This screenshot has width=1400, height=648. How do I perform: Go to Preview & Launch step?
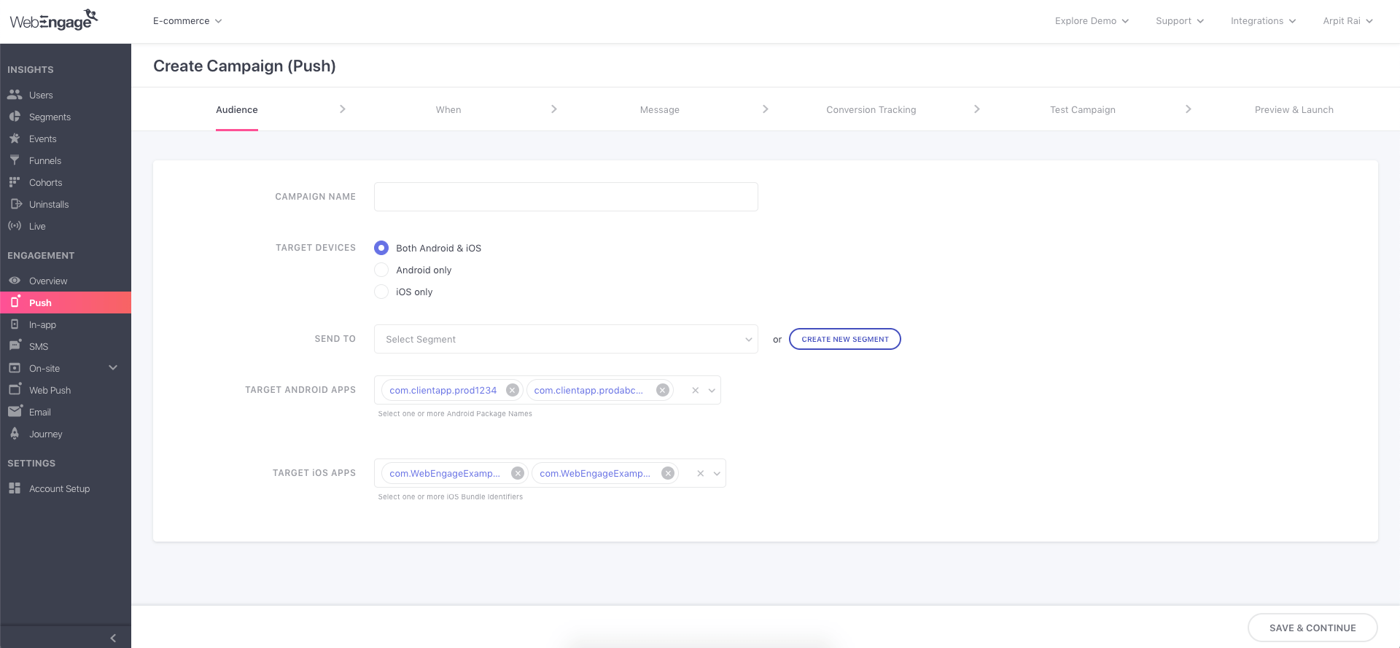tap(1294, 109)
